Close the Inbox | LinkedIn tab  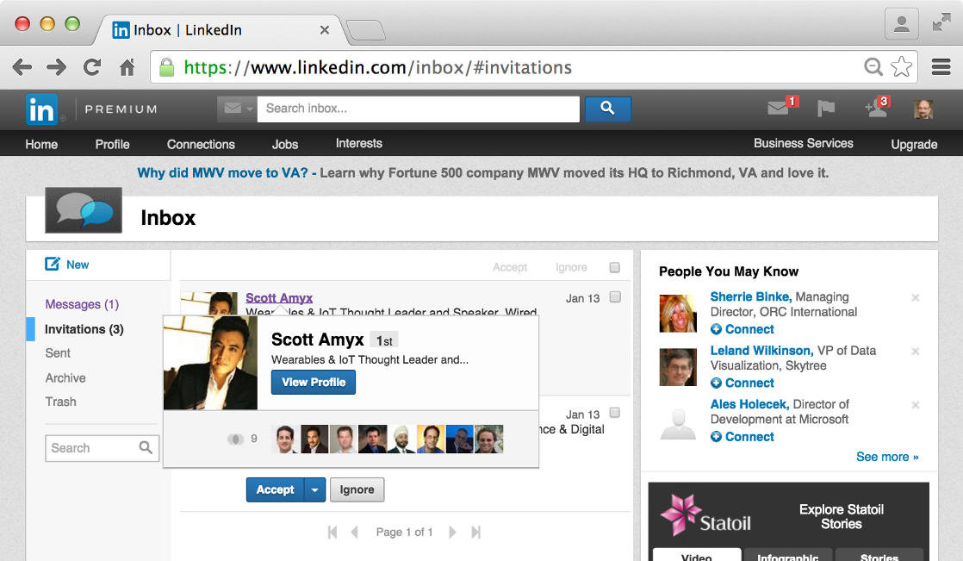pyautogui.click(x=324, y=29)
